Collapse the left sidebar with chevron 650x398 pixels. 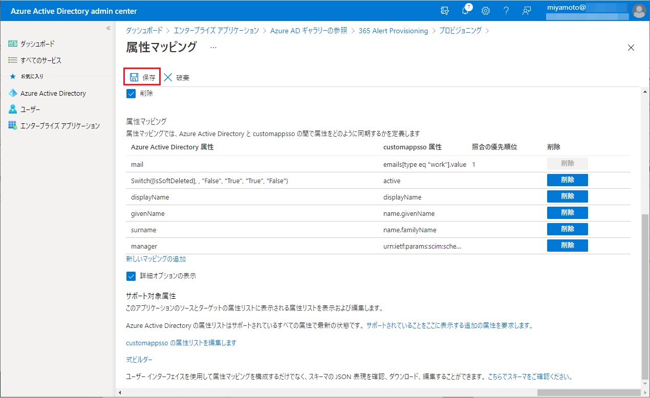(108, 28)
